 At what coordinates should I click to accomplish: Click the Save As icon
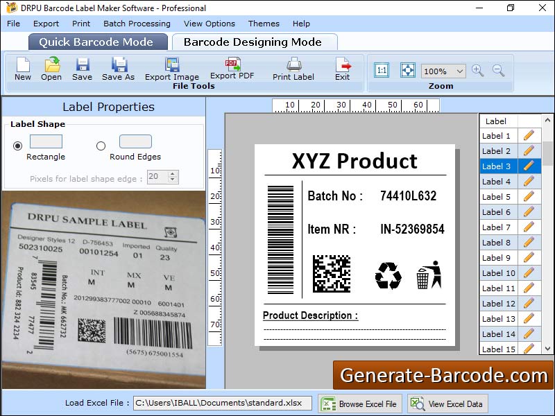tap(118, 69)
